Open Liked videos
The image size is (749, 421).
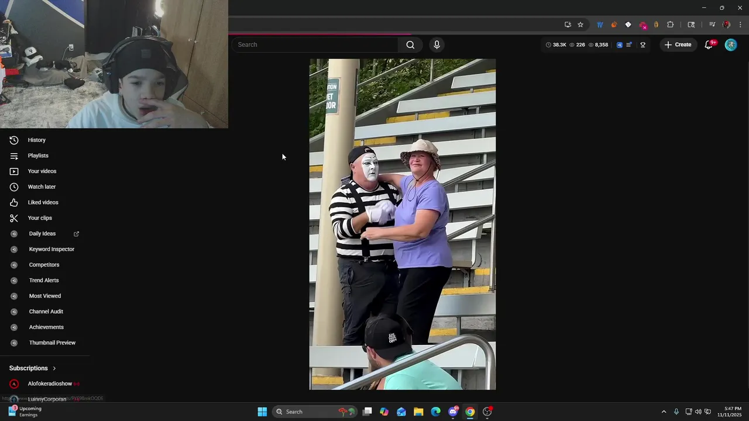(43, 202)
